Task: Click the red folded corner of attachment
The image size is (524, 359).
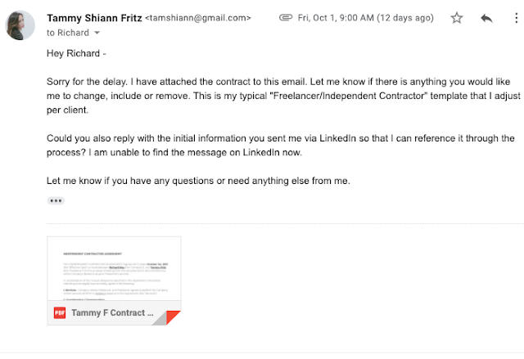Action: (x=173, y=317)
